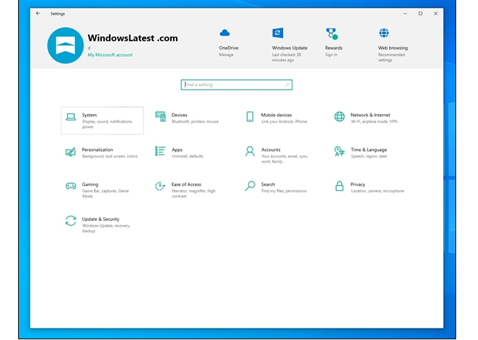
Task: Select the Privacy lock icon
Action: click(339, 186)
